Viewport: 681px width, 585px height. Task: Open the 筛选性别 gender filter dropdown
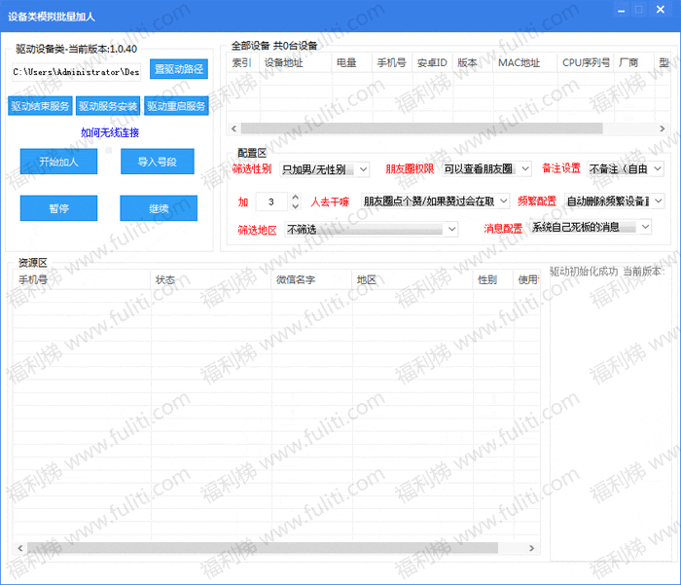pos(324,169)
